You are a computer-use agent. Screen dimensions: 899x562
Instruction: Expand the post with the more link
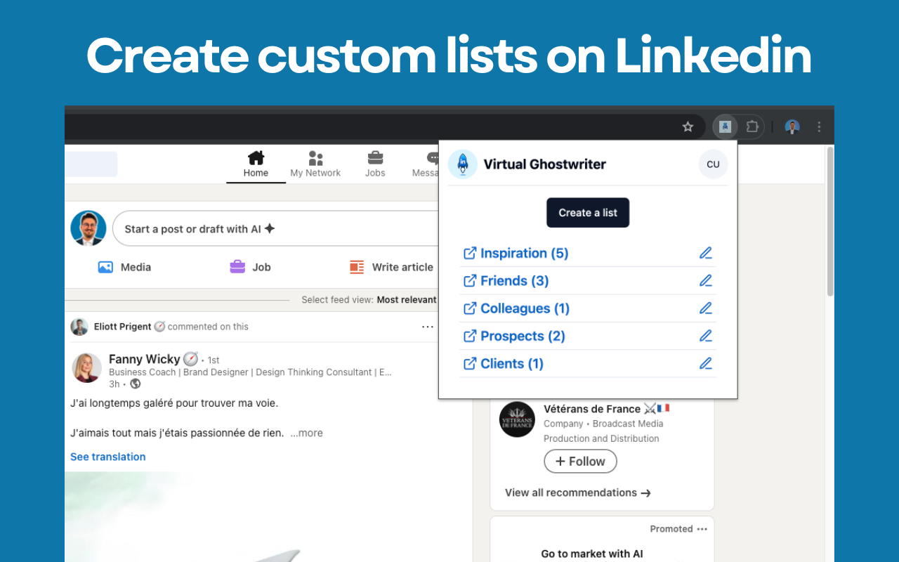(x=306, y=433)
